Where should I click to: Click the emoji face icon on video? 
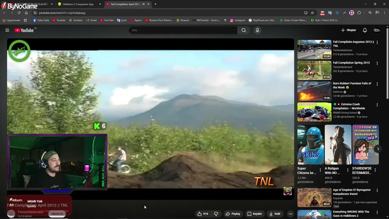[x=287, y=191]
